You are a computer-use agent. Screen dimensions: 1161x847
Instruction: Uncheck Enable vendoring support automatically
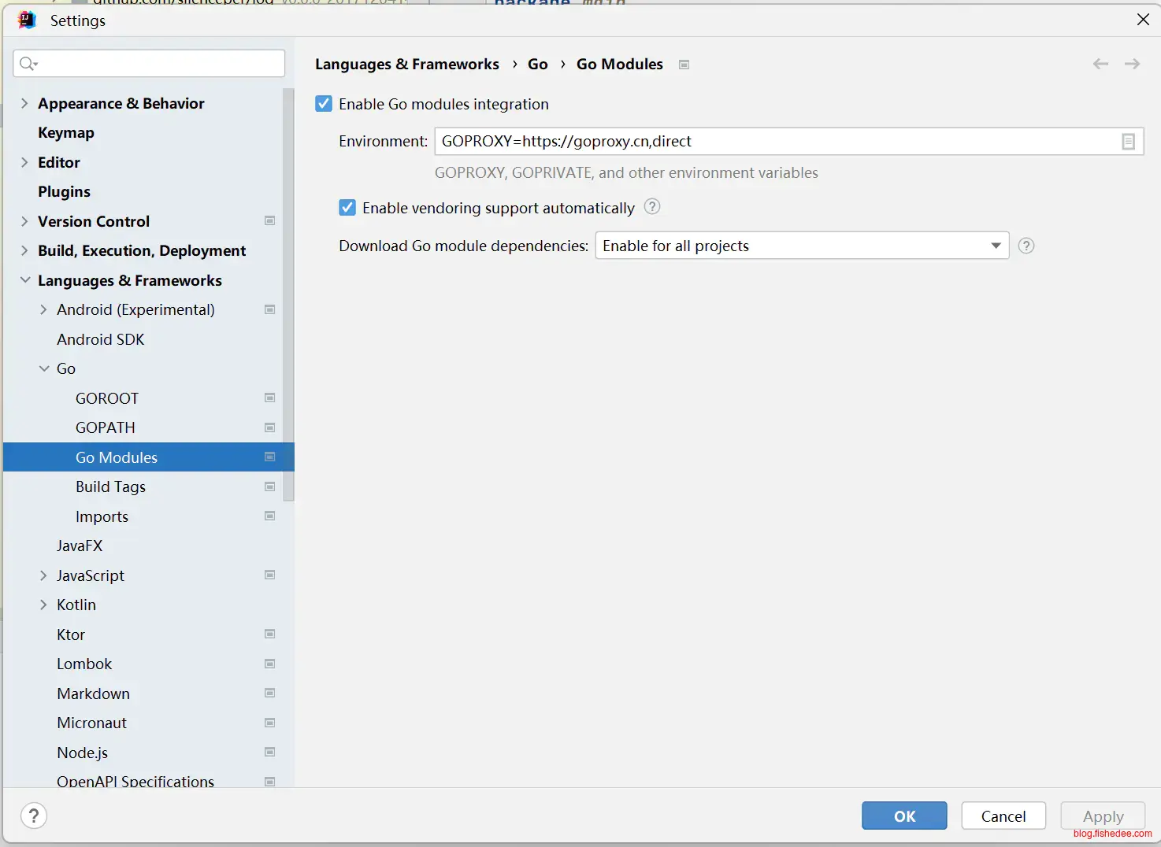[x=347, y=208]
